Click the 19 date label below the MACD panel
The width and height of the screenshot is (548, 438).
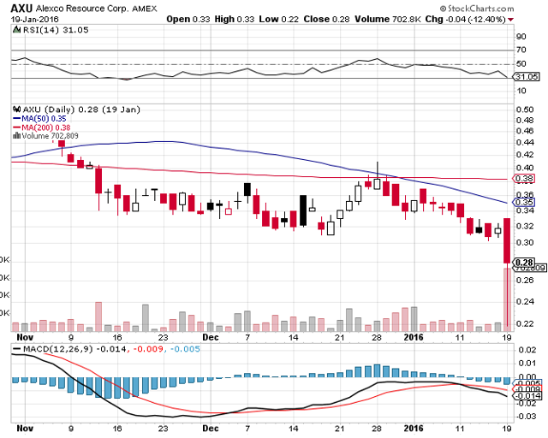click(x=507, y=429)
